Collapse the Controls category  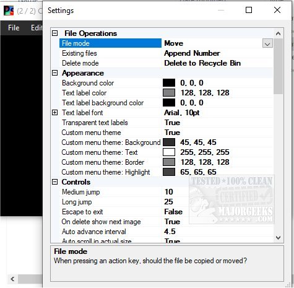[54, 182]
